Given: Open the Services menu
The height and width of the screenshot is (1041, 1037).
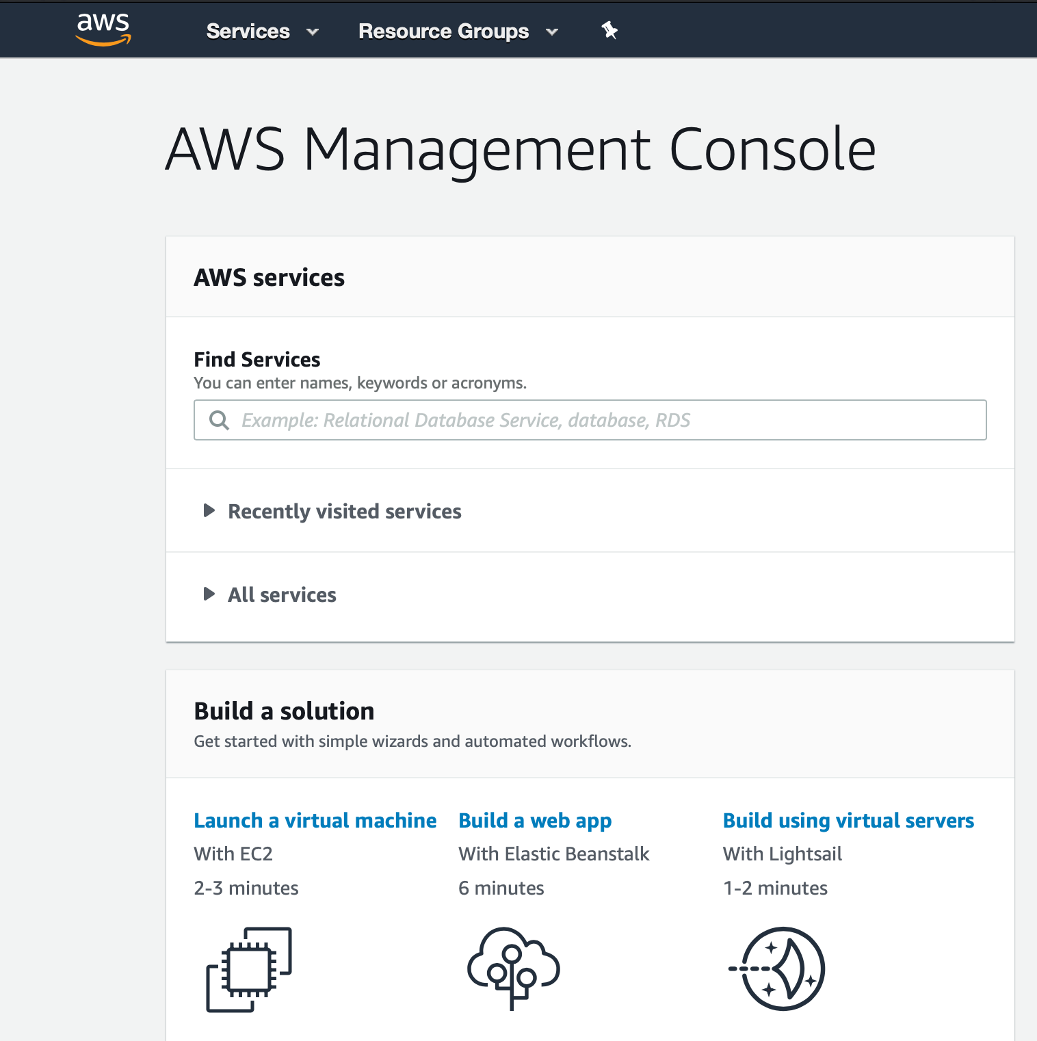Looking at the screenshot, I should (248, 31).
